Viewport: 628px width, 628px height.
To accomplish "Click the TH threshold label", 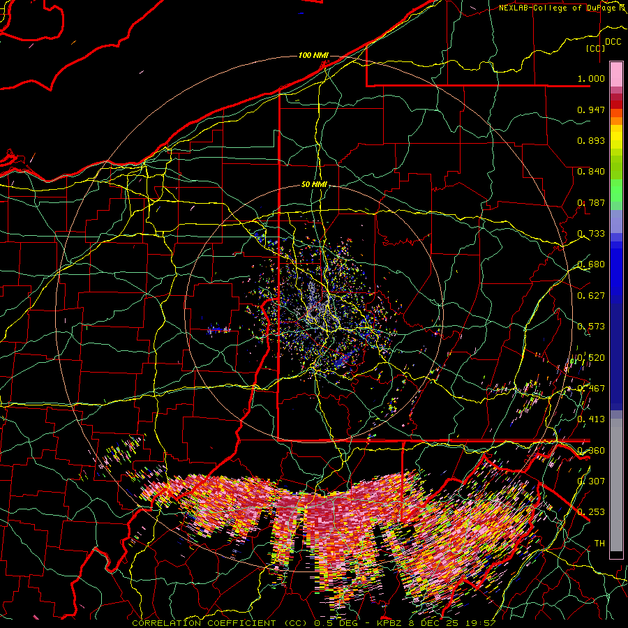I will click(599, 544).
